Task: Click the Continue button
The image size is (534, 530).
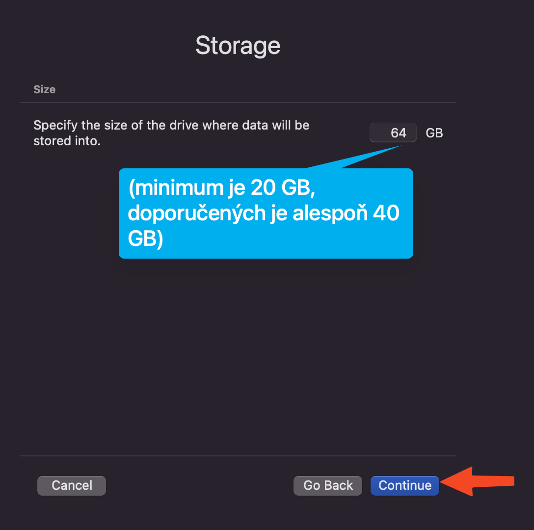Action: (x=404, y=485)
